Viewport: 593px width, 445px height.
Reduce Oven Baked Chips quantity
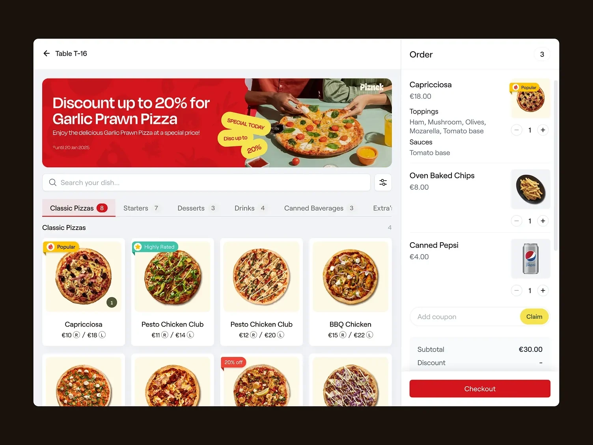517,221
